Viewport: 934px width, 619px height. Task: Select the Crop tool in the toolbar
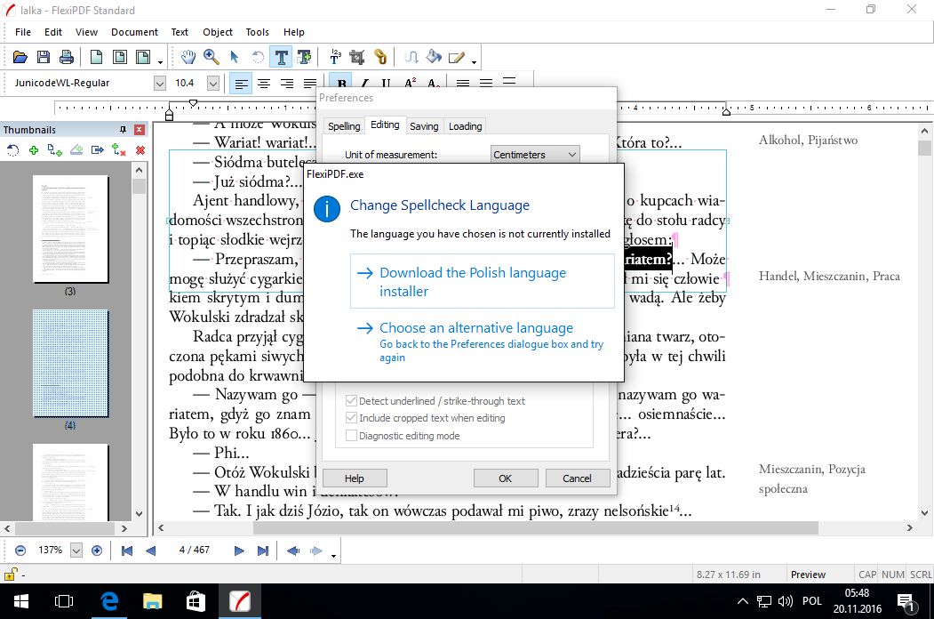355,56
